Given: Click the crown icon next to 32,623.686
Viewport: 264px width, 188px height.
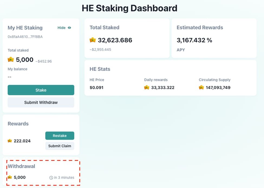Looking at the screenshot, I should coord(93,40).
